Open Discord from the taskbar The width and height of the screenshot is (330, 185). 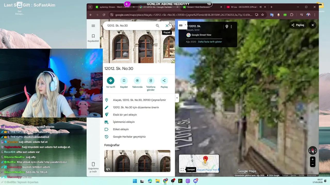point(196,181)
